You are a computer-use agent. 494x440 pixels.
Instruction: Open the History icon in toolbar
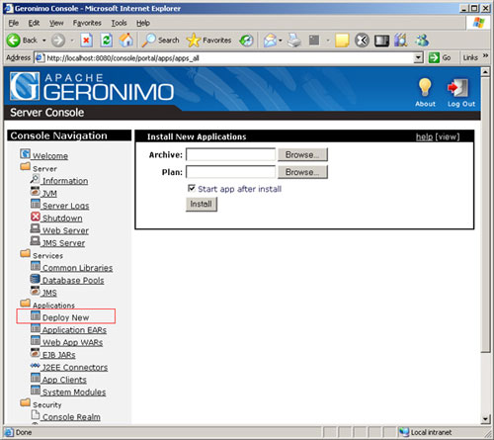pos(246,41)
